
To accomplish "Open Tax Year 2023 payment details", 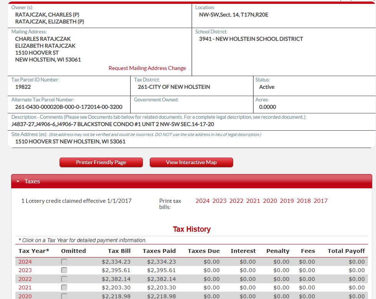I will click(25, 270).
